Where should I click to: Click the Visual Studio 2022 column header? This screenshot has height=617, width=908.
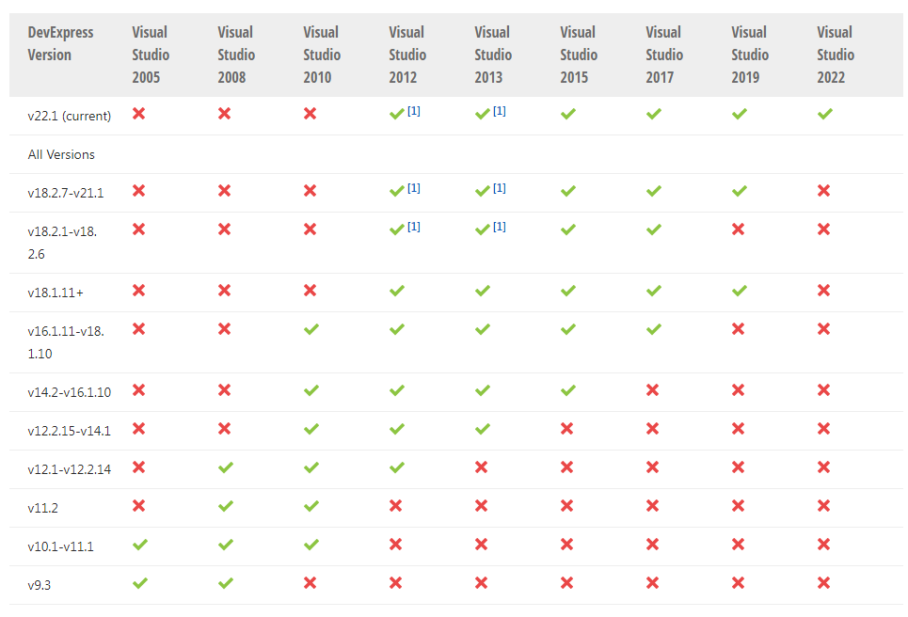click(836, 55)
